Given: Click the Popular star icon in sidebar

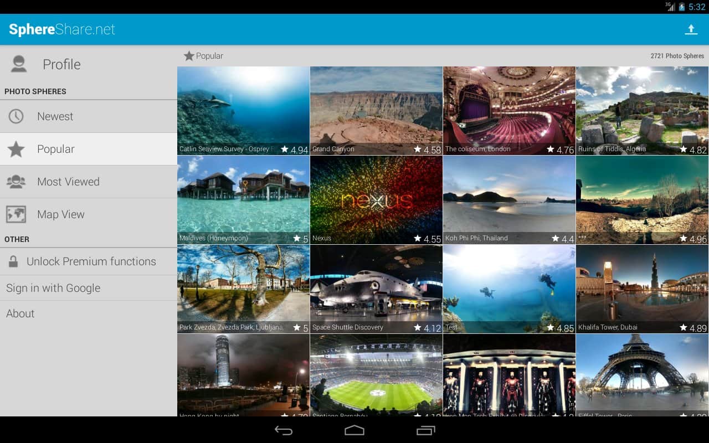Looking at the screenshot, I should pos(16,149).
